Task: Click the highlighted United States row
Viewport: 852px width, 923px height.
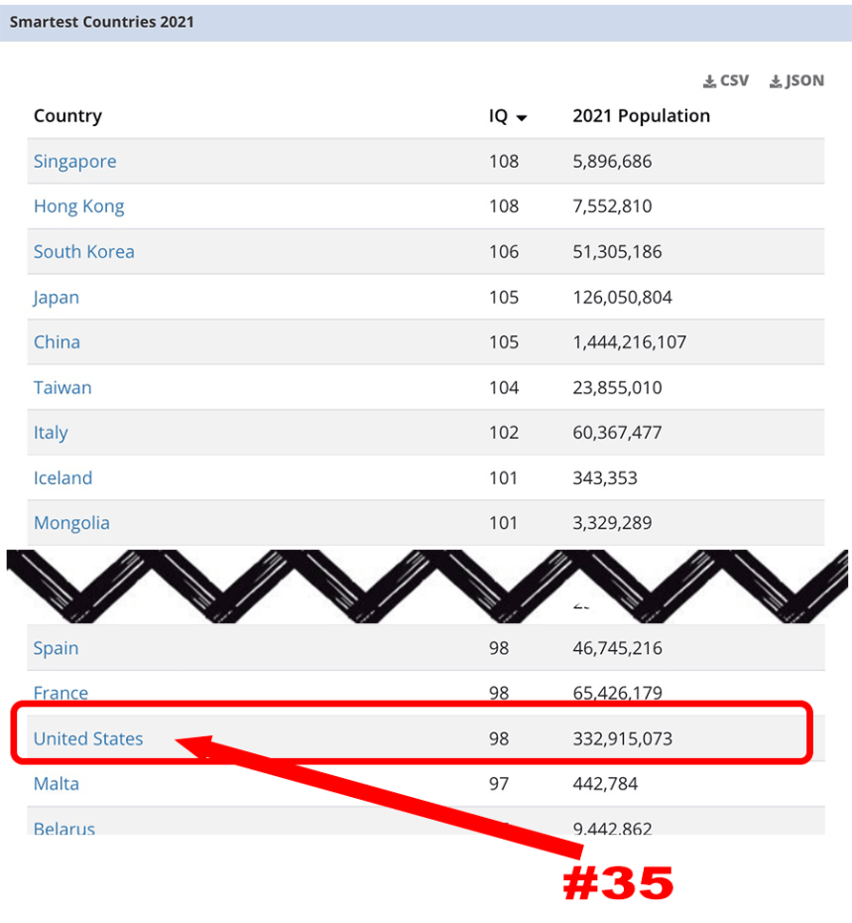Action: pos(88,738)
